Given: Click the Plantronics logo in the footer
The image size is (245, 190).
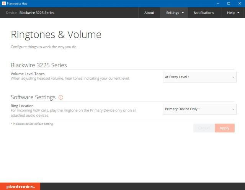Looking at the screenshot, I should pyautogui.click(x=20, y=187).
